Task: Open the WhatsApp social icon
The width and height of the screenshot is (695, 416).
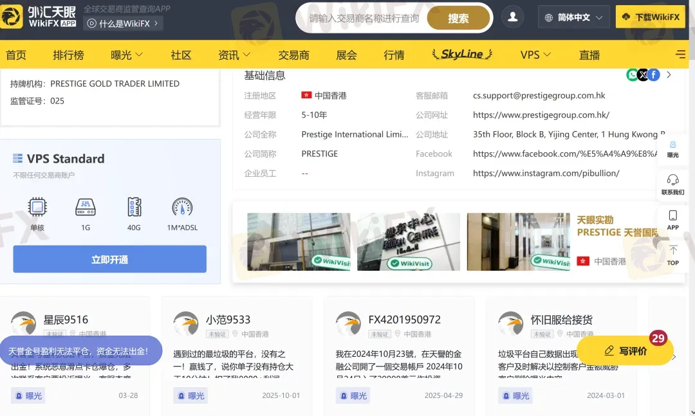Action: (632, 75)
